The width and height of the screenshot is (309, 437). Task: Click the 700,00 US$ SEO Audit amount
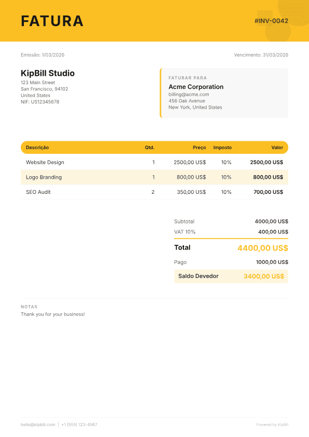tap(268, 192)
